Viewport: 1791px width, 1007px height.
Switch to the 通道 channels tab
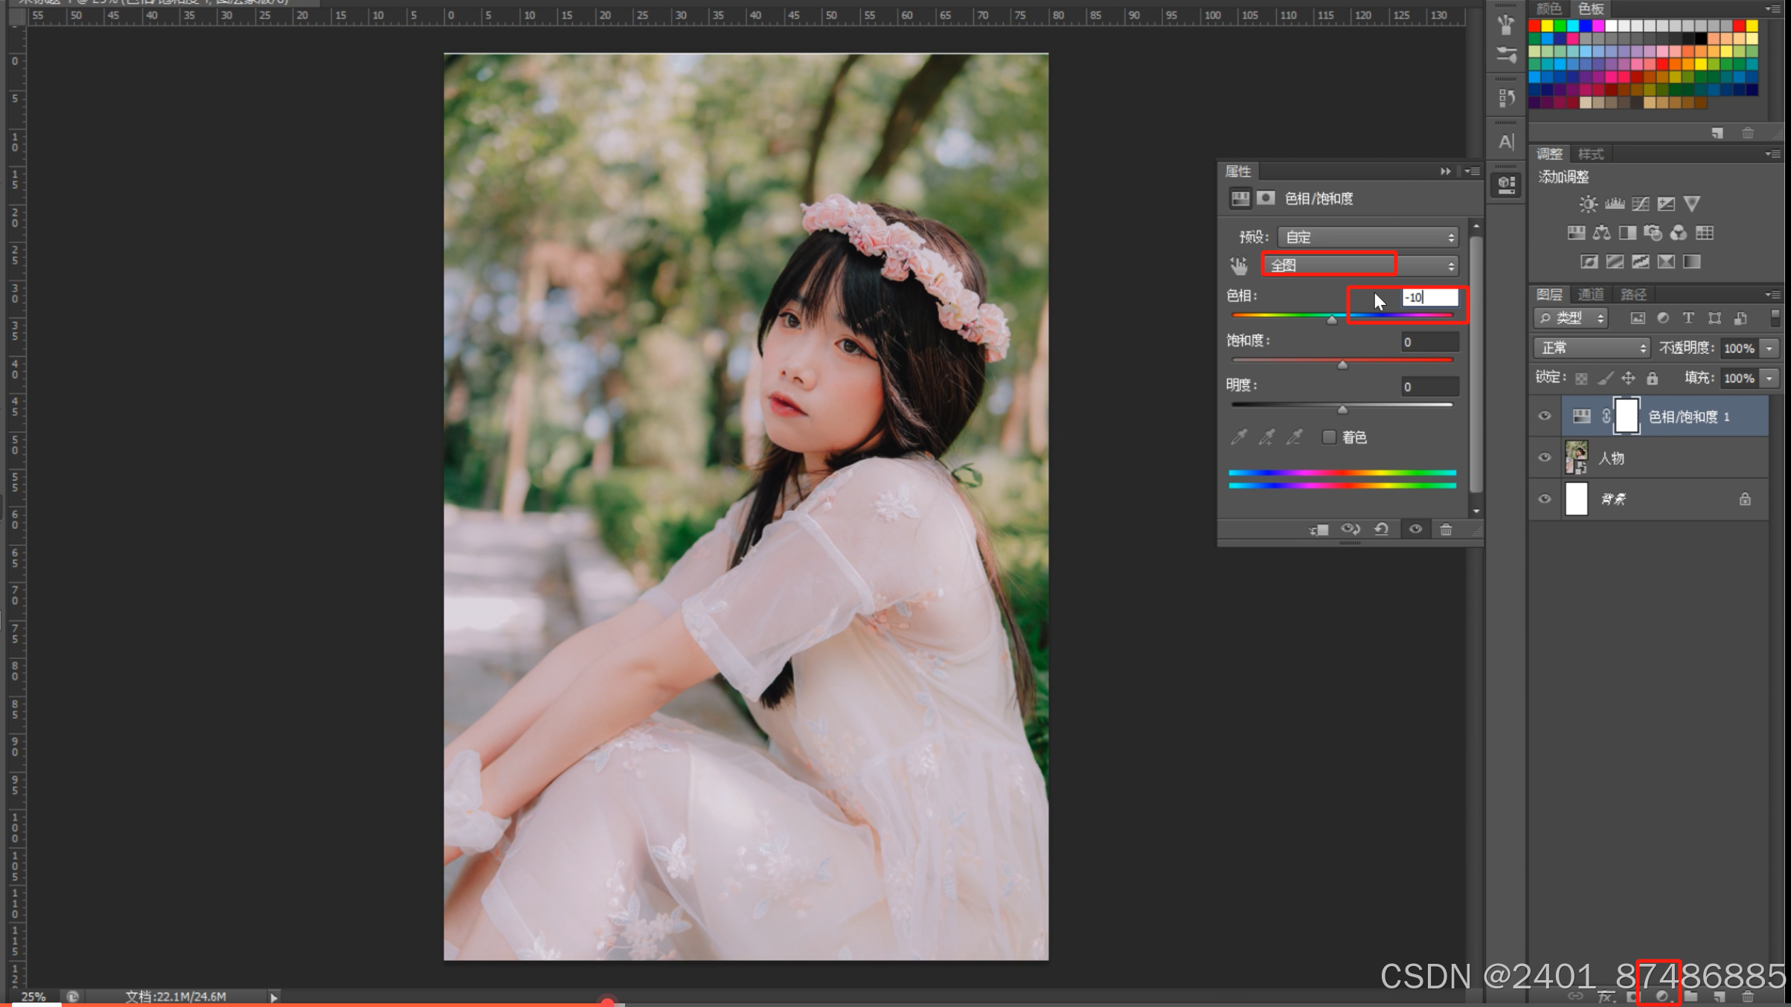(x=1591, y=295)
